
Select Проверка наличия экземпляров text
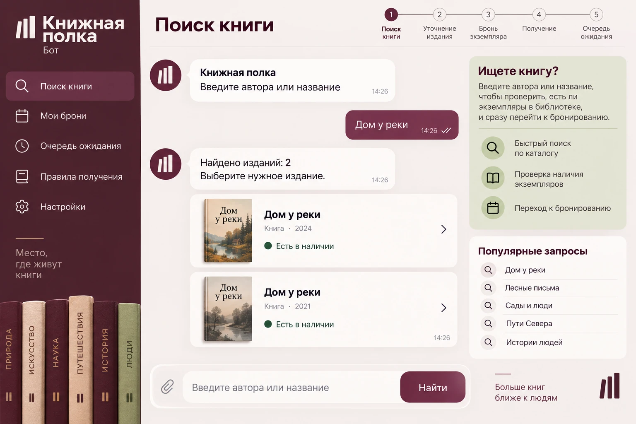click(x=549, y=179)
